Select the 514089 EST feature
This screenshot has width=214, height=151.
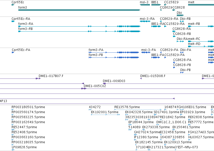pos(130,130)
